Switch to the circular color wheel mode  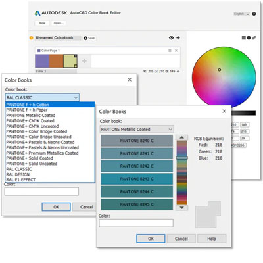click(249, 38)
